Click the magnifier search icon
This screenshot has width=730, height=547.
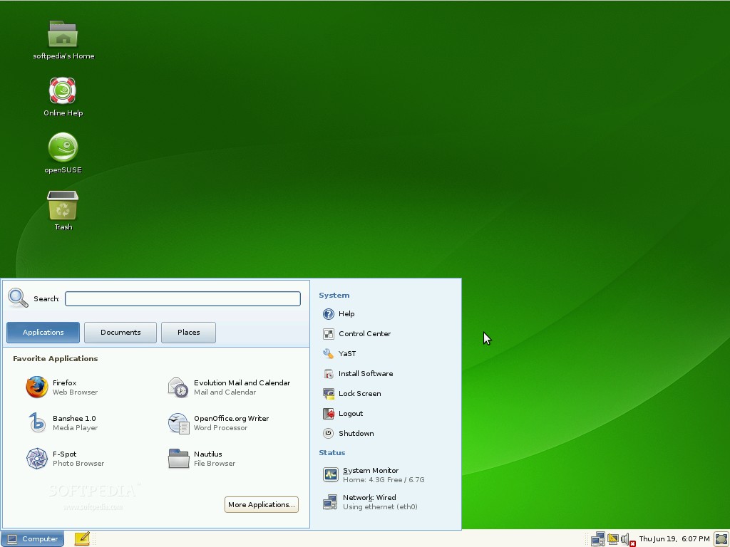pyautogui.click(x=18, y=298)
